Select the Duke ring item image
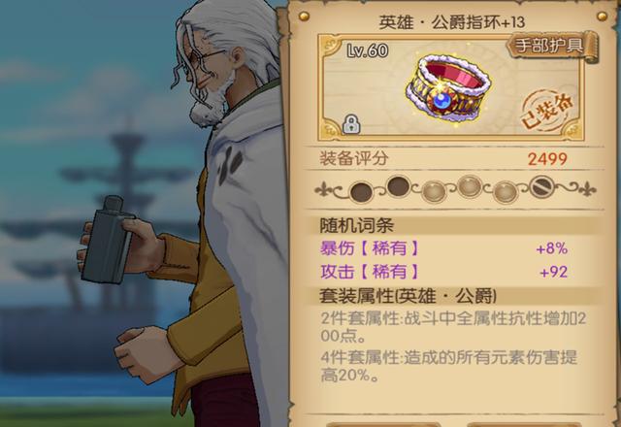 tap(448, 87)
